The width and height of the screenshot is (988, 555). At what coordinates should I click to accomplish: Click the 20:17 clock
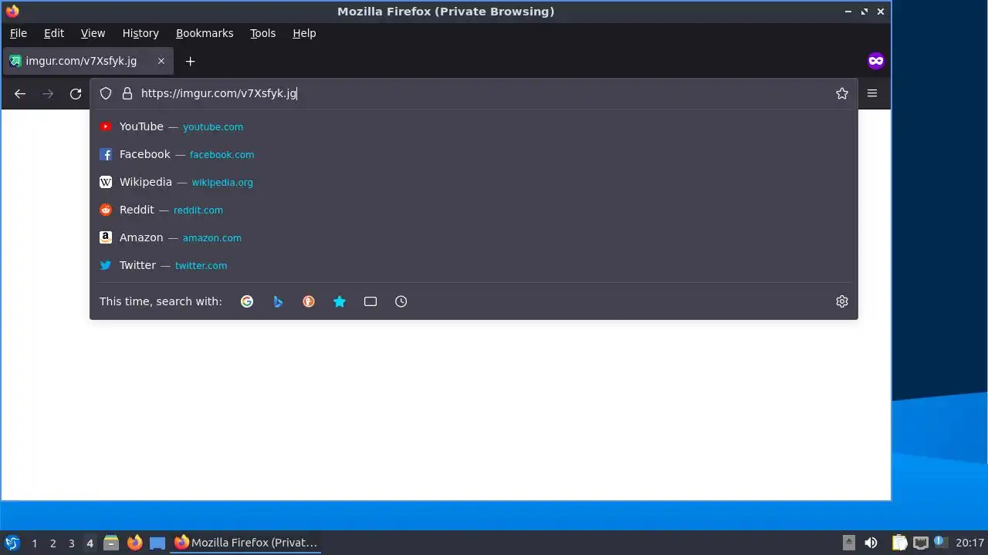pos(969,543)
